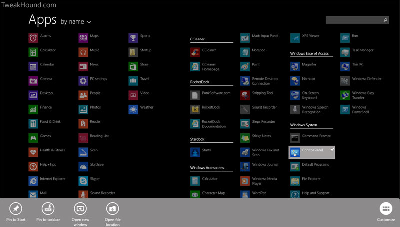The image size is (400, 227).
Task: Launch the Weather app icon
Action: (x=133, y=109)
